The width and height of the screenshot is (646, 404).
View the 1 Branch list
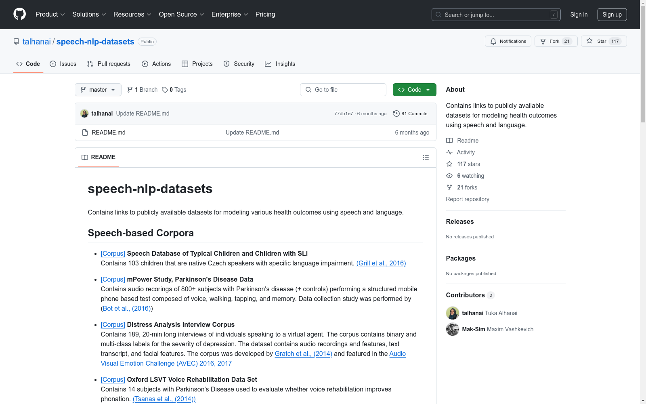pyautogui.click(x=142, y=90)
